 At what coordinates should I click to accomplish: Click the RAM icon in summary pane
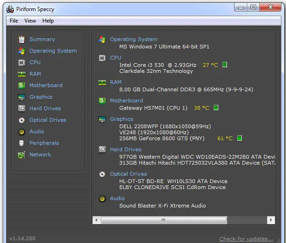102,83
